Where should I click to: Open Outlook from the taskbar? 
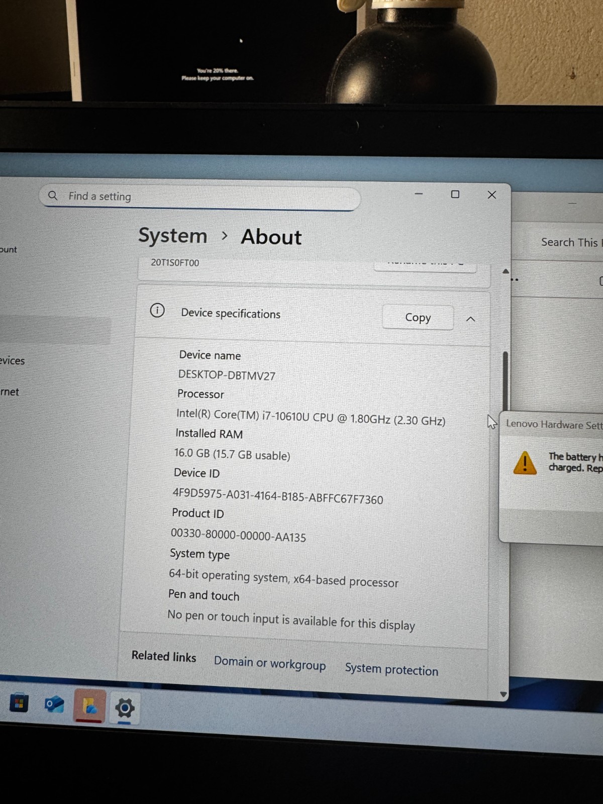click(54, 705)
